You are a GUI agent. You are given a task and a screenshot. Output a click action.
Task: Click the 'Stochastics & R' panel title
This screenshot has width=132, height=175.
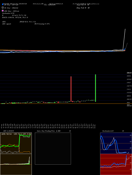[x=108, y=131]
